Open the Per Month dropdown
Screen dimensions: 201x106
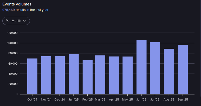[x=16, y=21]
